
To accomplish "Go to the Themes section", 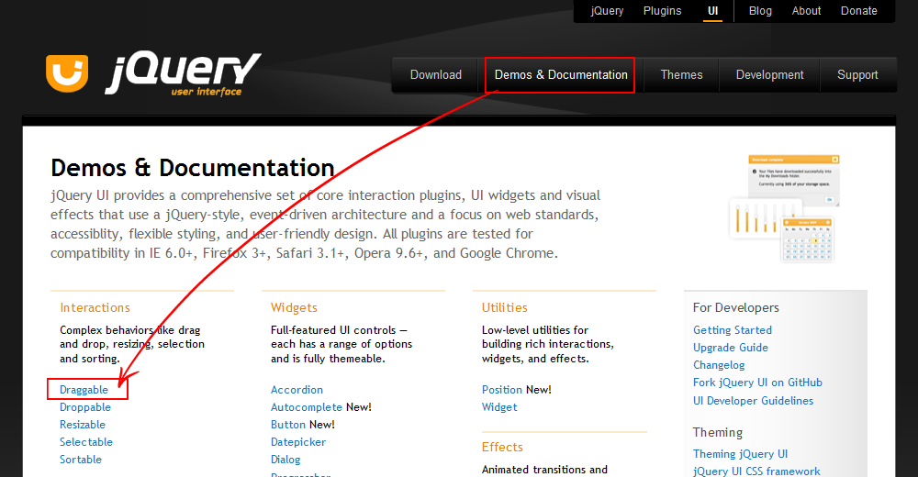I will coord(681,75).
